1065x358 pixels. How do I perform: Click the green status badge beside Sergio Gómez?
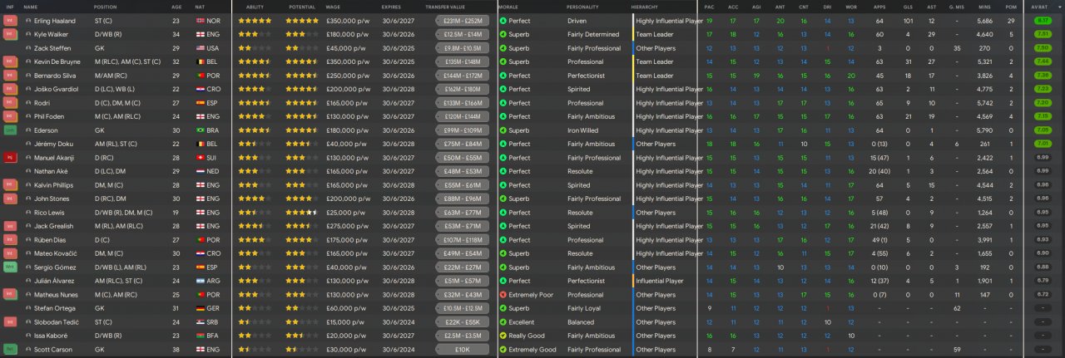tap(10, 267)
